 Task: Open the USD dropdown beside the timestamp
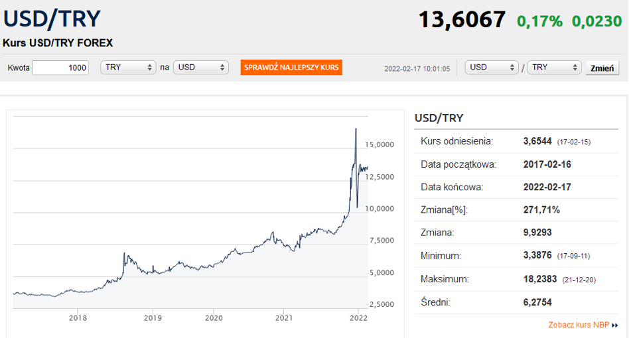(492, 68)
